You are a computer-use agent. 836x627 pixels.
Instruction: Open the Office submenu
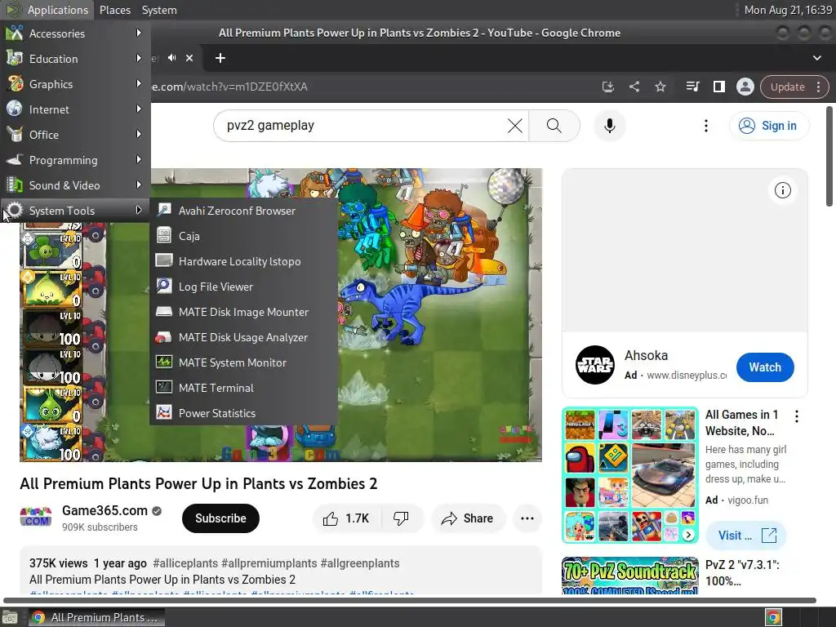(x=75, y=135)
